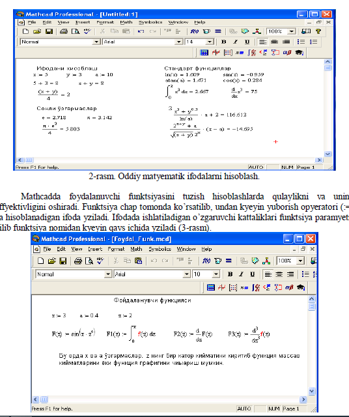The width and height of the screenshot is (349, 417).
Task: Open Matrix palette in Foydal_Funk math toolbar
Action: (233, 287)
